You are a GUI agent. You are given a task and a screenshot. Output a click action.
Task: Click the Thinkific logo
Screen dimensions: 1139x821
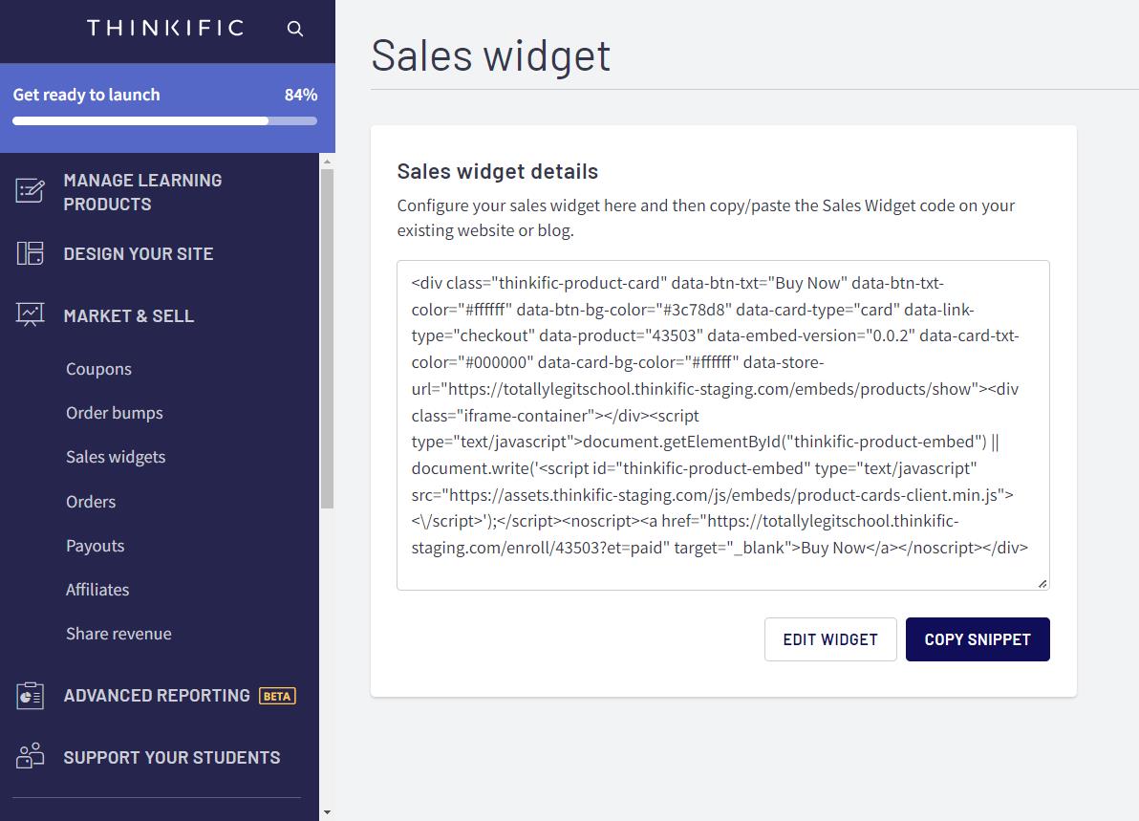tap(165, 29)
